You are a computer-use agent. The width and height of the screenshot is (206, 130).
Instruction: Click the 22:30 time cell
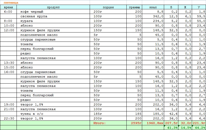click(x=9, y=119)
